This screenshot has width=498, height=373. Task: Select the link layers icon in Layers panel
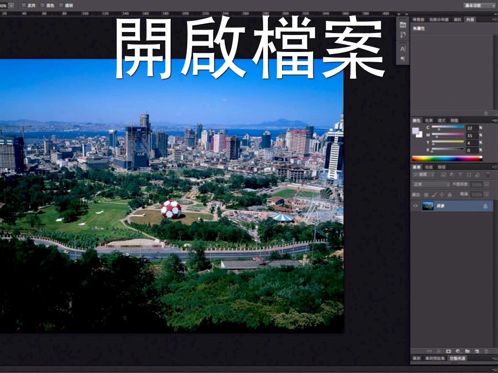tap(429, 351)
